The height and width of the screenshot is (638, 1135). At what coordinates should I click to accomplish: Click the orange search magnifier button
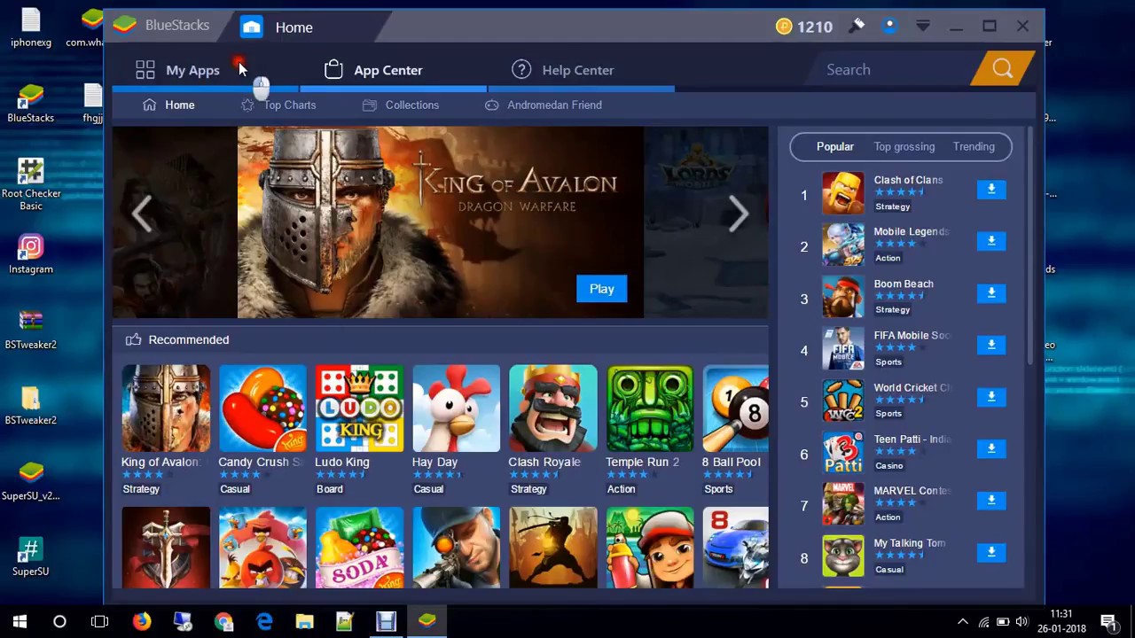click(x=1003, y=69)
